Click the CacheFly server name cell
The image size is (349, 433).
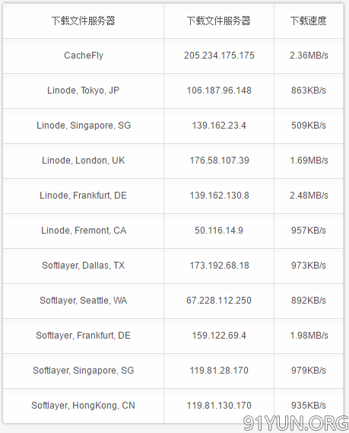[84, 56]
